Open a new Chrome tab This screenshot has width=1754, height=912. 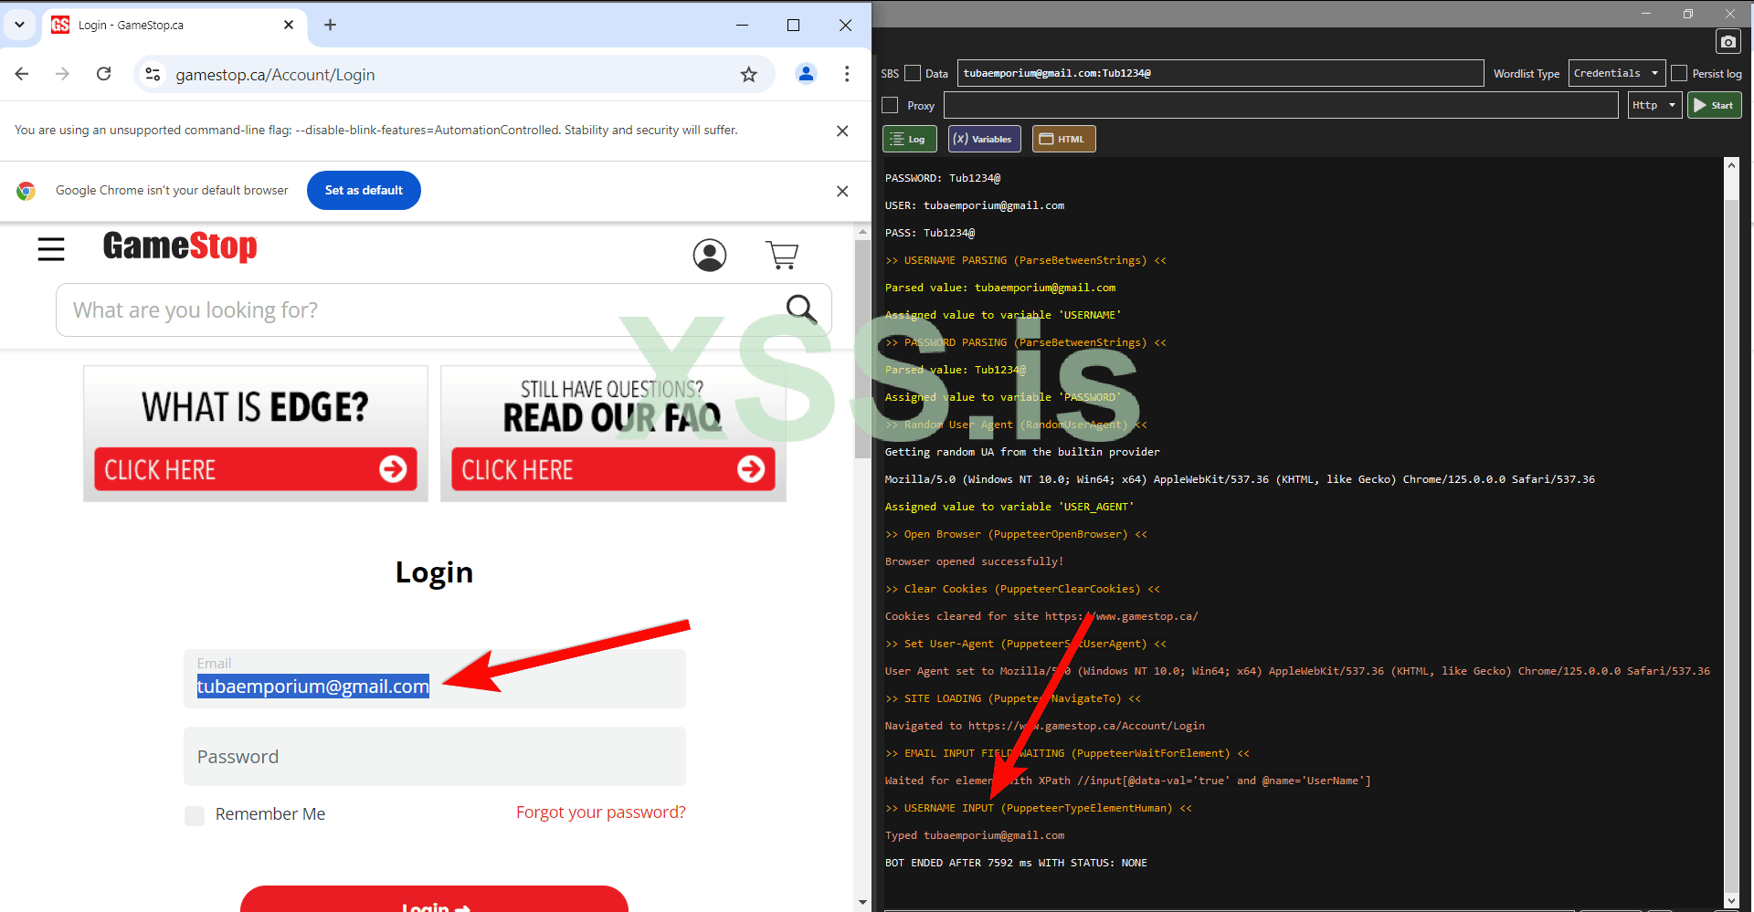[x=331, y=25]
